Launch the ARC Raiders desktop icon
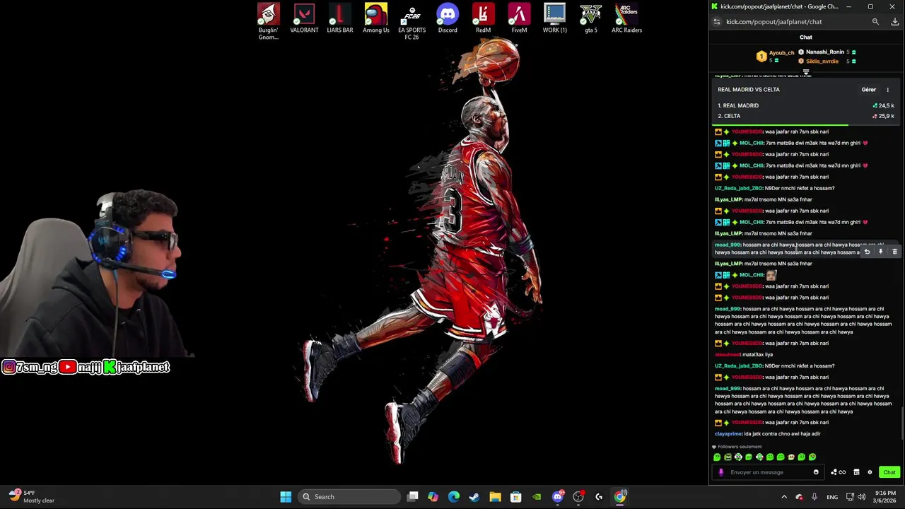 tap(626, 18)
